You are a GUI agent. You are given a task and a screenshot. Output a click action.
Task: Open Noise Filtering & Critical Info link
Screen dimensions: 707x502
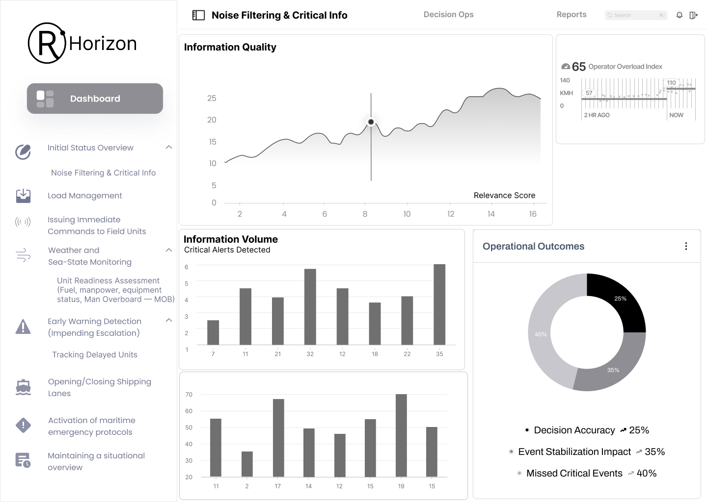[x=103, y=173]
